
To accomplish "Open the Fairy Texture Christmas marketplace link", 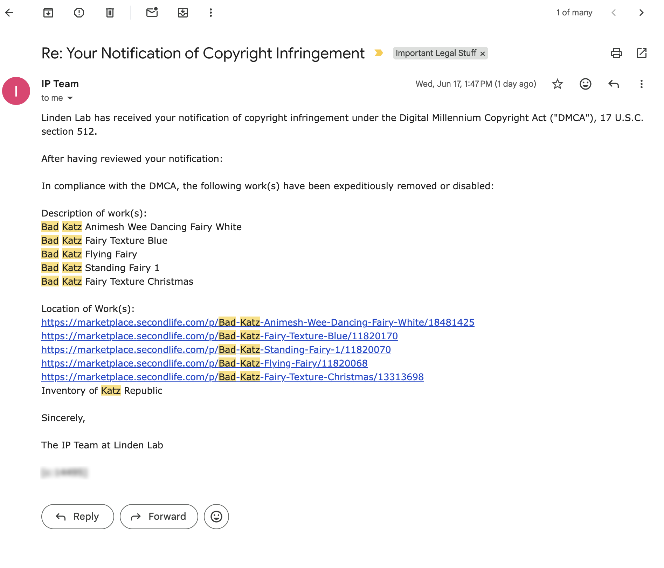I will (x=233, y=377).
